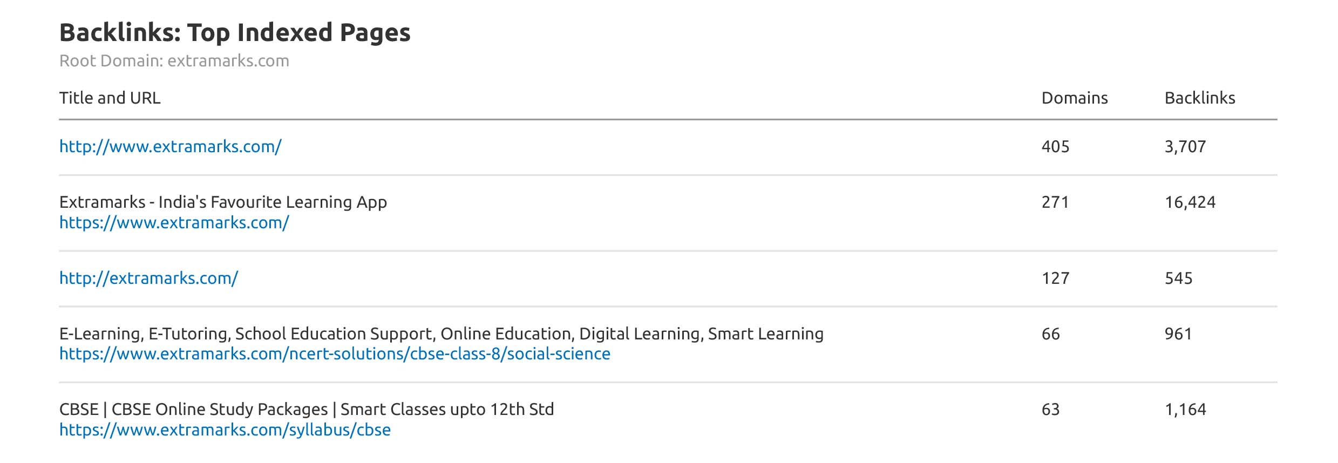Open the http://www.extramarks.com/ link
Viewport: 1338px width, 463px height.
[x=170, y=147]
